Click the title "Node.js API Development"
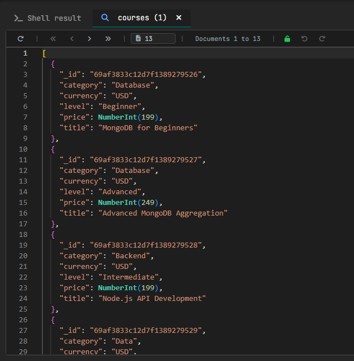354x361 pixels. click(x=152, y=299)
